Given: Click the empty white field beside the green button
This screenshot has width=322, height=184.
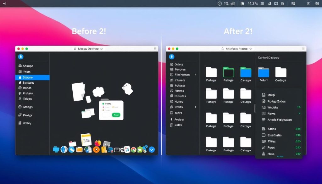Looking at the screenshot, I should (x=106, y=115).
